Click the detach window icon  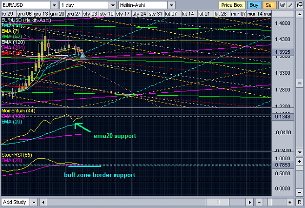(x=300, y=5)
